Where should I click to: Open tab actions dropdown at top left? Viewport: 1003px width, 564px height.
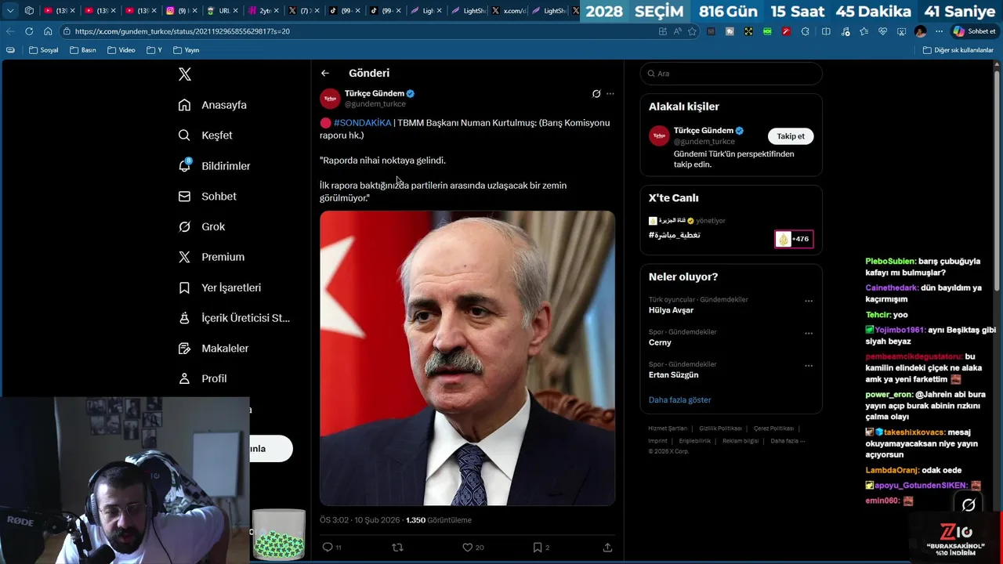click(10, 11)
